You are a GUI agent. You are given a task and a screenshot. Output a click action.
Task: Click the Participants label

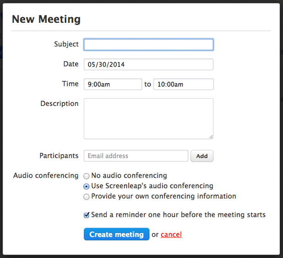(59, 156)
